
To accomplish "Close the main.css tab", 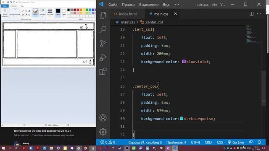I will point(175,14).
